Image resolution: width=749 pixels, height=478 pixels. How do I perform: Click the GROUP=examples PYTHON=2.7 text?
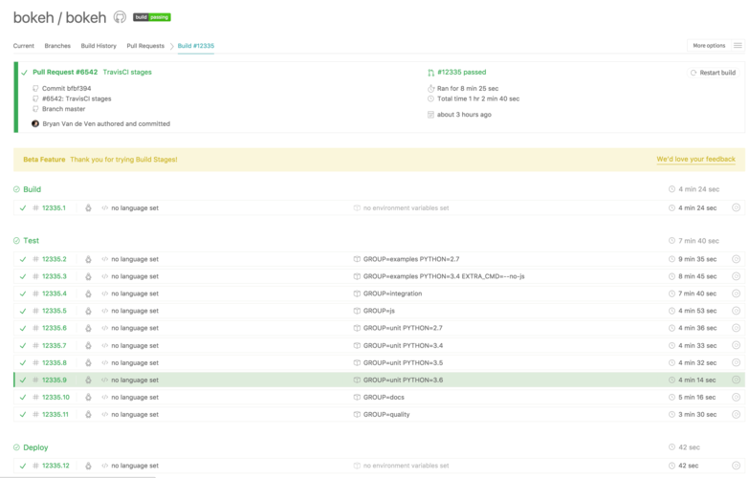pyautogui.click(x=411, y=259)
